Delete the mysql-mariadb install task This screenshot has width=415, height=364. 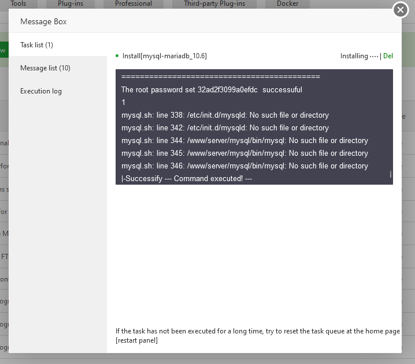tap(388, 56)
